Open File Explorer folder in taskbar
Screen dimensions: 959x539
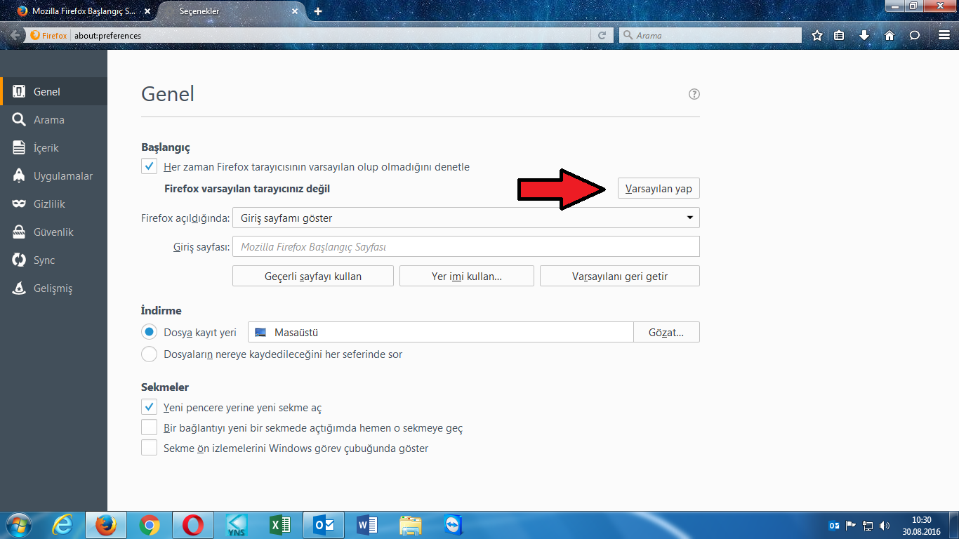coord(411,524)
